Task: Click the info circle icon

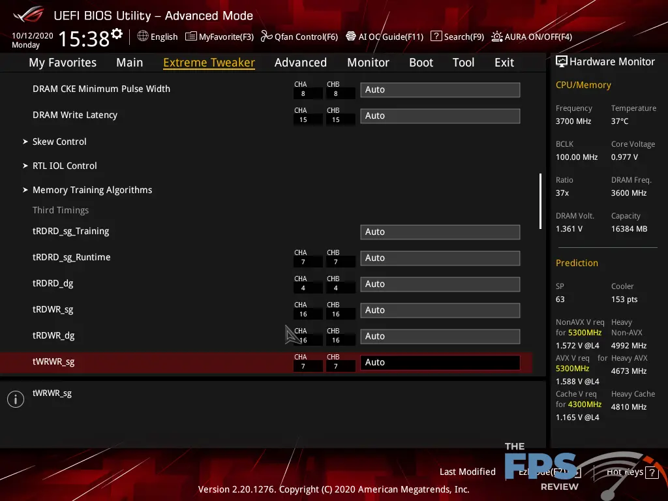Action: 16,399
